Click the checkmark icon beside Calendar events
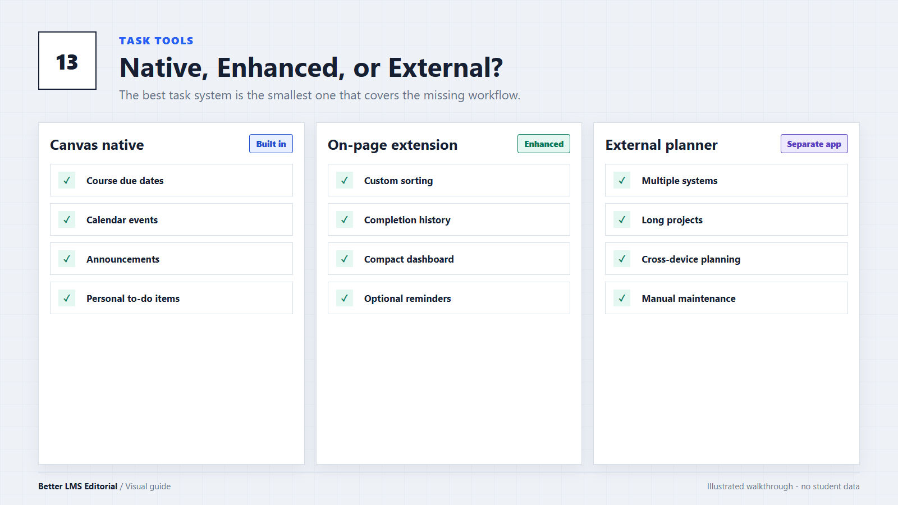 tap(67, 219)
